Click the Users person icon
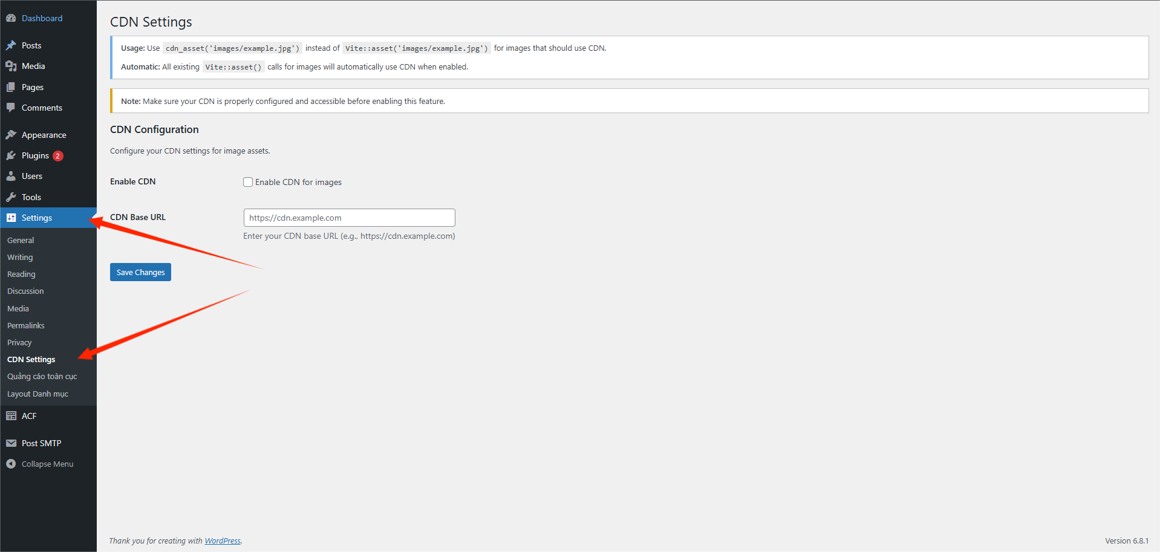The height and width of the screenshot is (552, 1160). pyautogui.click(x=11, y=176)
